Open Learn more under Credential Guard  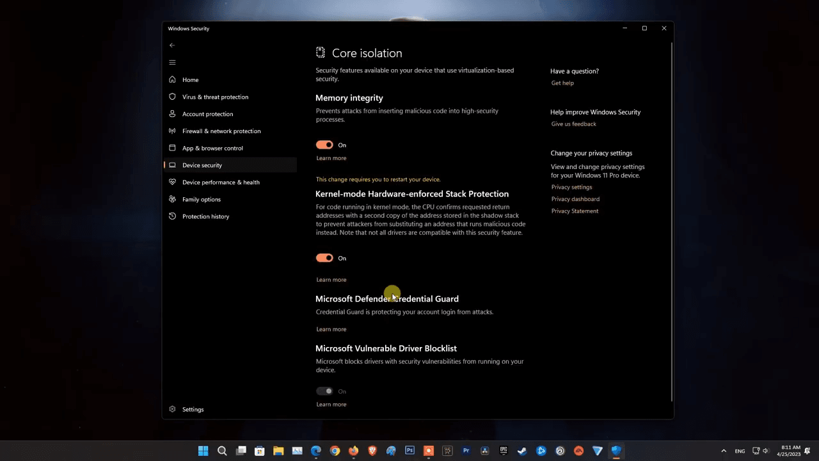pos(331,329)
